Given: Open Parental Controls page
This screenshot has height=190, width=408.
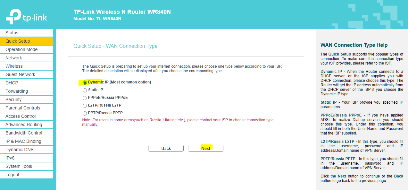Looking at the screenshot, I should (27, 108).
